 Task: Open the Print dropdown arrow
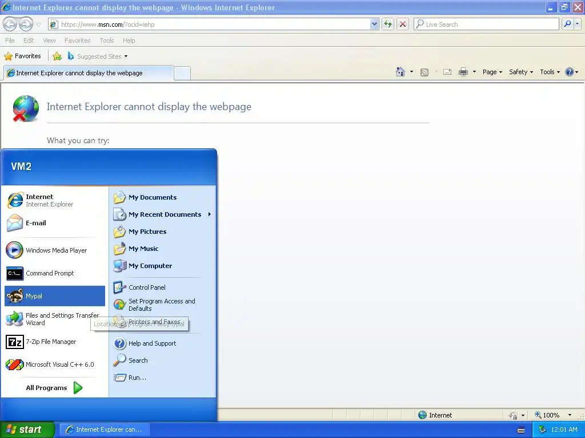[x=474, y=72]
